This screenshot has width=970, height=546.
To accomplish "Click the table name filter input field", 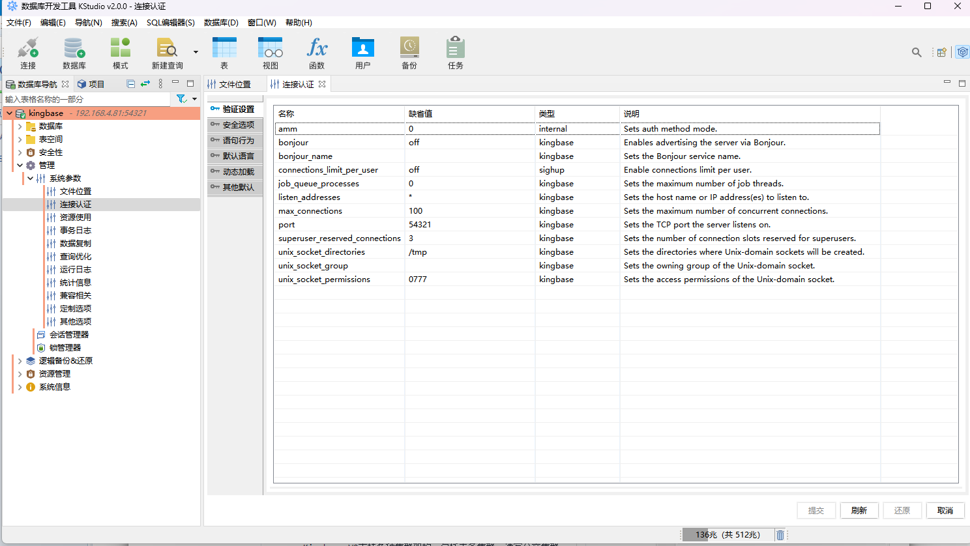I will point(86,99).
